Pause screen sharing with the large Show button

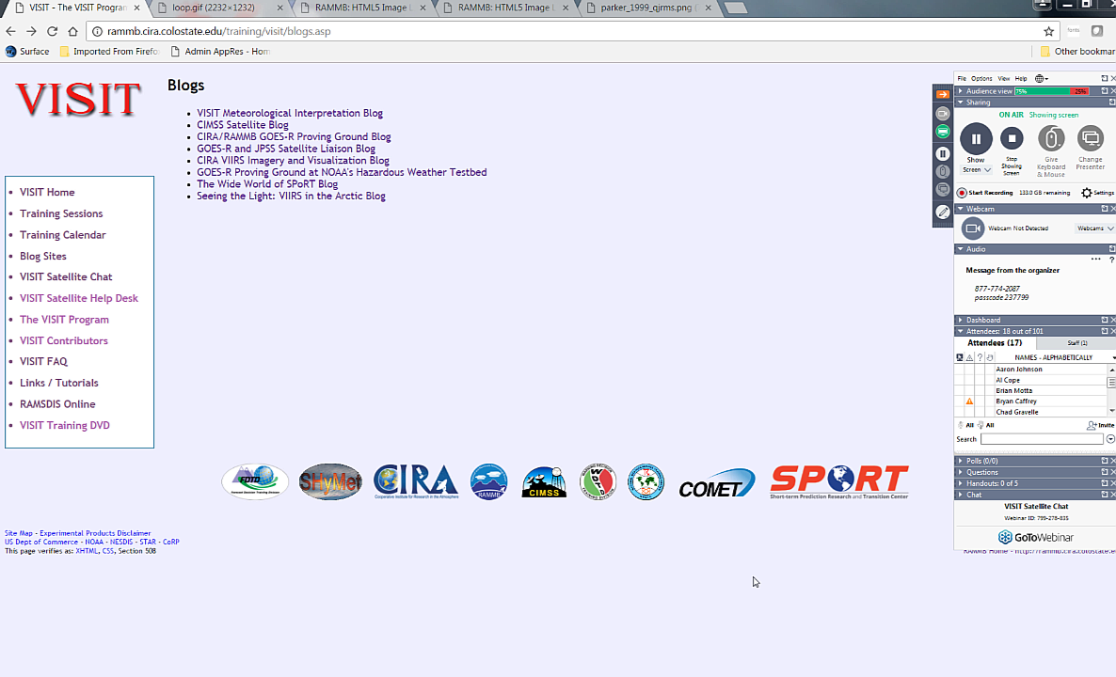pos(976,139)
